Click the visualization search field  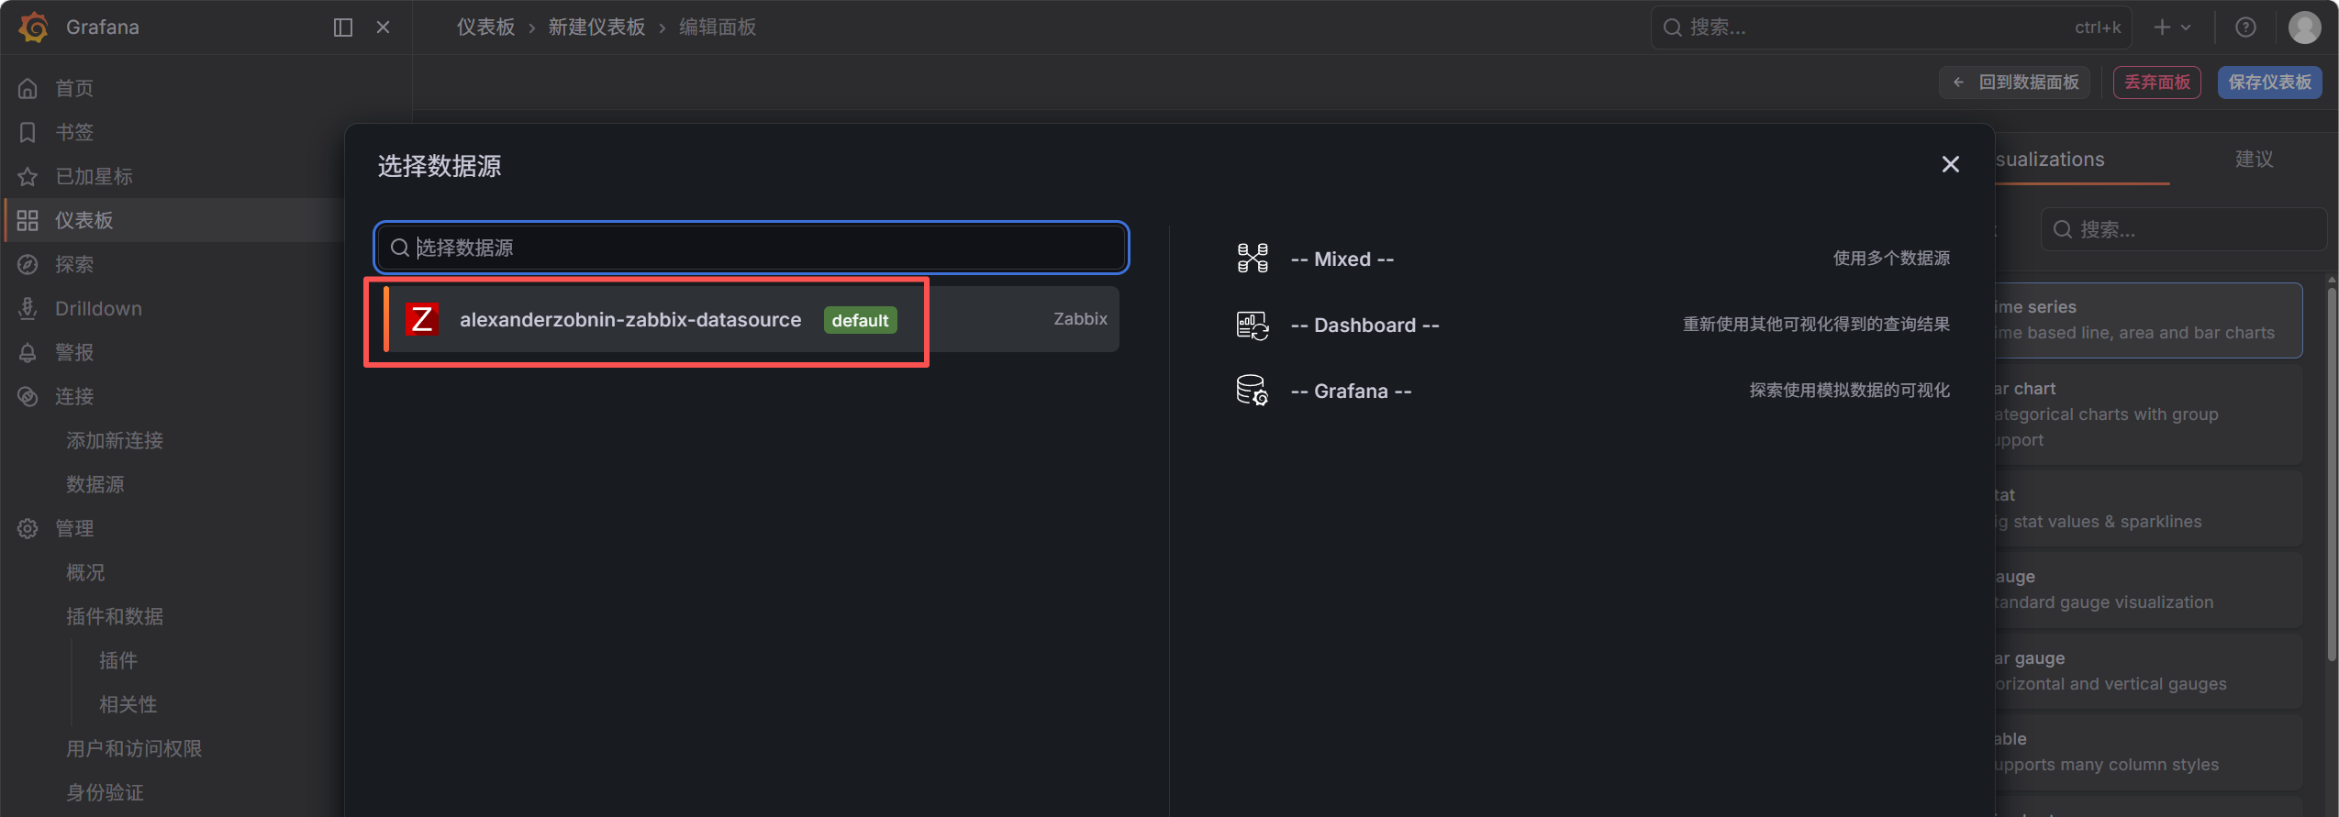coord(2184,229)
